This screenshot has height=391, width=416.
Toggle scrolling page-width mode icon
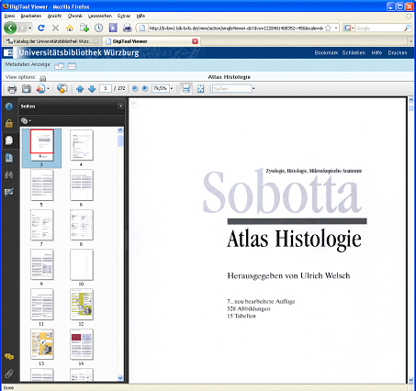click(x=186, y=89)
